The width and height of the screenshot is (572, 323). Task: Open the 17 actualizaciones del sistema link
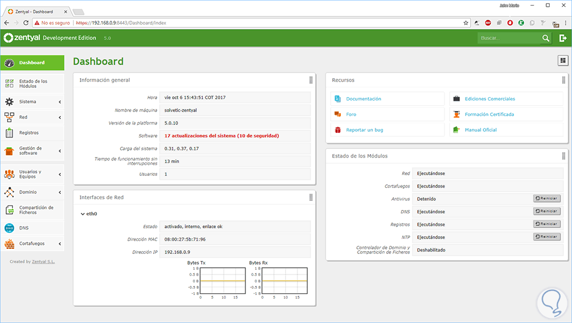(221, 136)
